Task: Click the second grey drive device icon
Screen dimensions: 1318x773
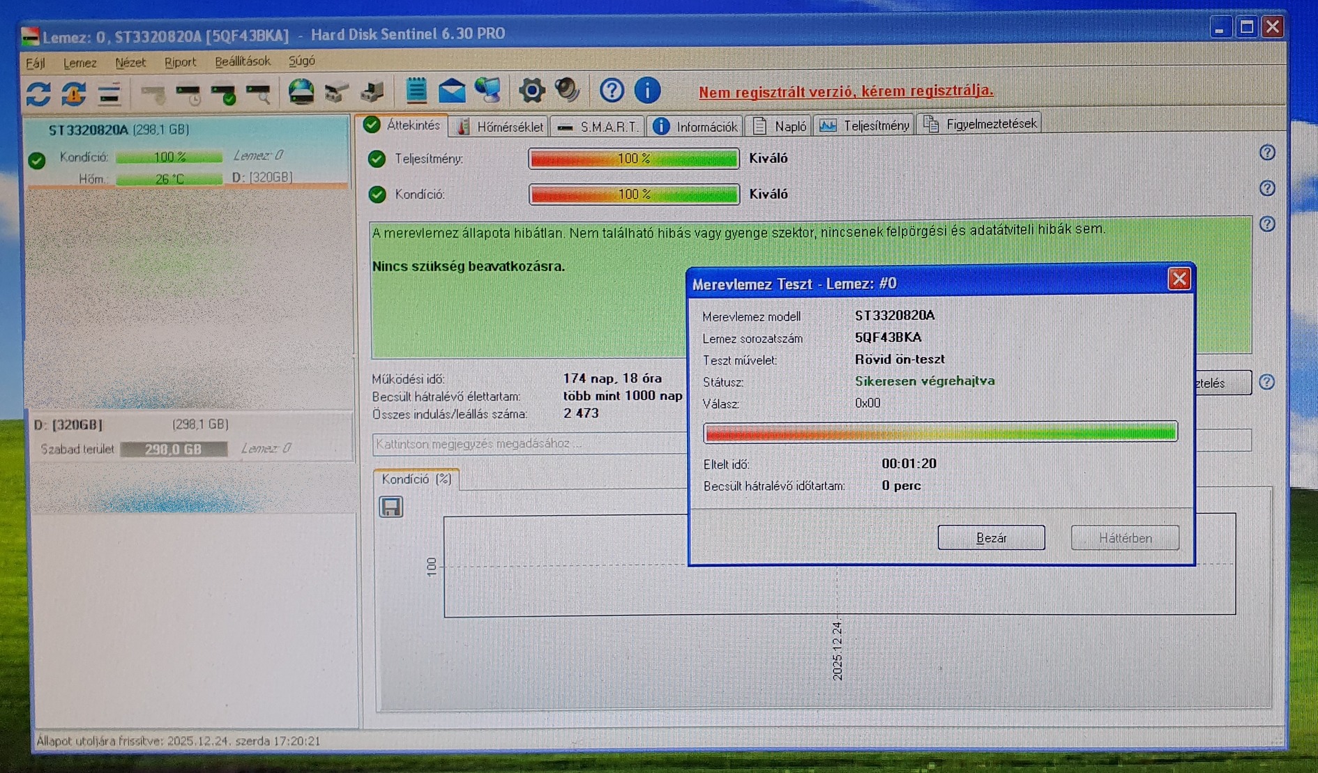Action: 372,92
